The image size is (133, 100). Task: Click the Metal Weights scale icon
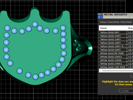click(100, 16)
